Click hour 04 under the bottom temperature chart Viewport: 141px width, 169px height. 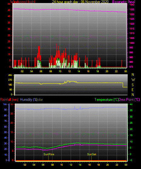click(x=34, y=165)
